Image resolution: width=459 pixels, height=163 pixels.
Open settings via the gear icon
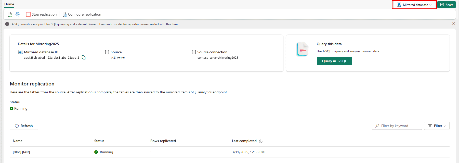[x=18, y=15]
